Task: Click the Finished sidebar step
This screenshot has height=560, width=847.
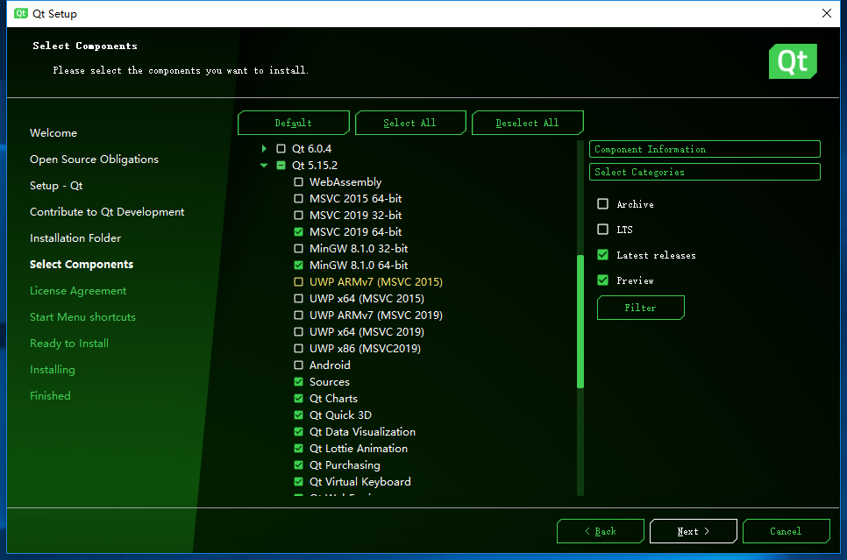Action: pos(50,396)
